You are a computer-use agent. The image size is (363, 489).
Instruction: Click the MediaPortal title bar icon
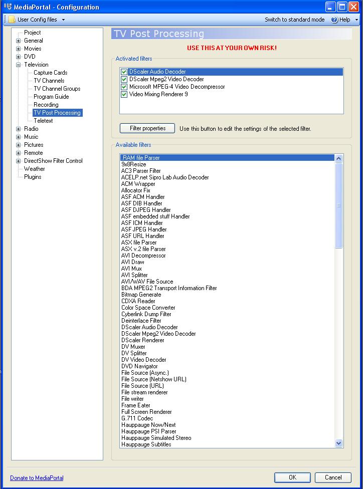coord(8,6)
